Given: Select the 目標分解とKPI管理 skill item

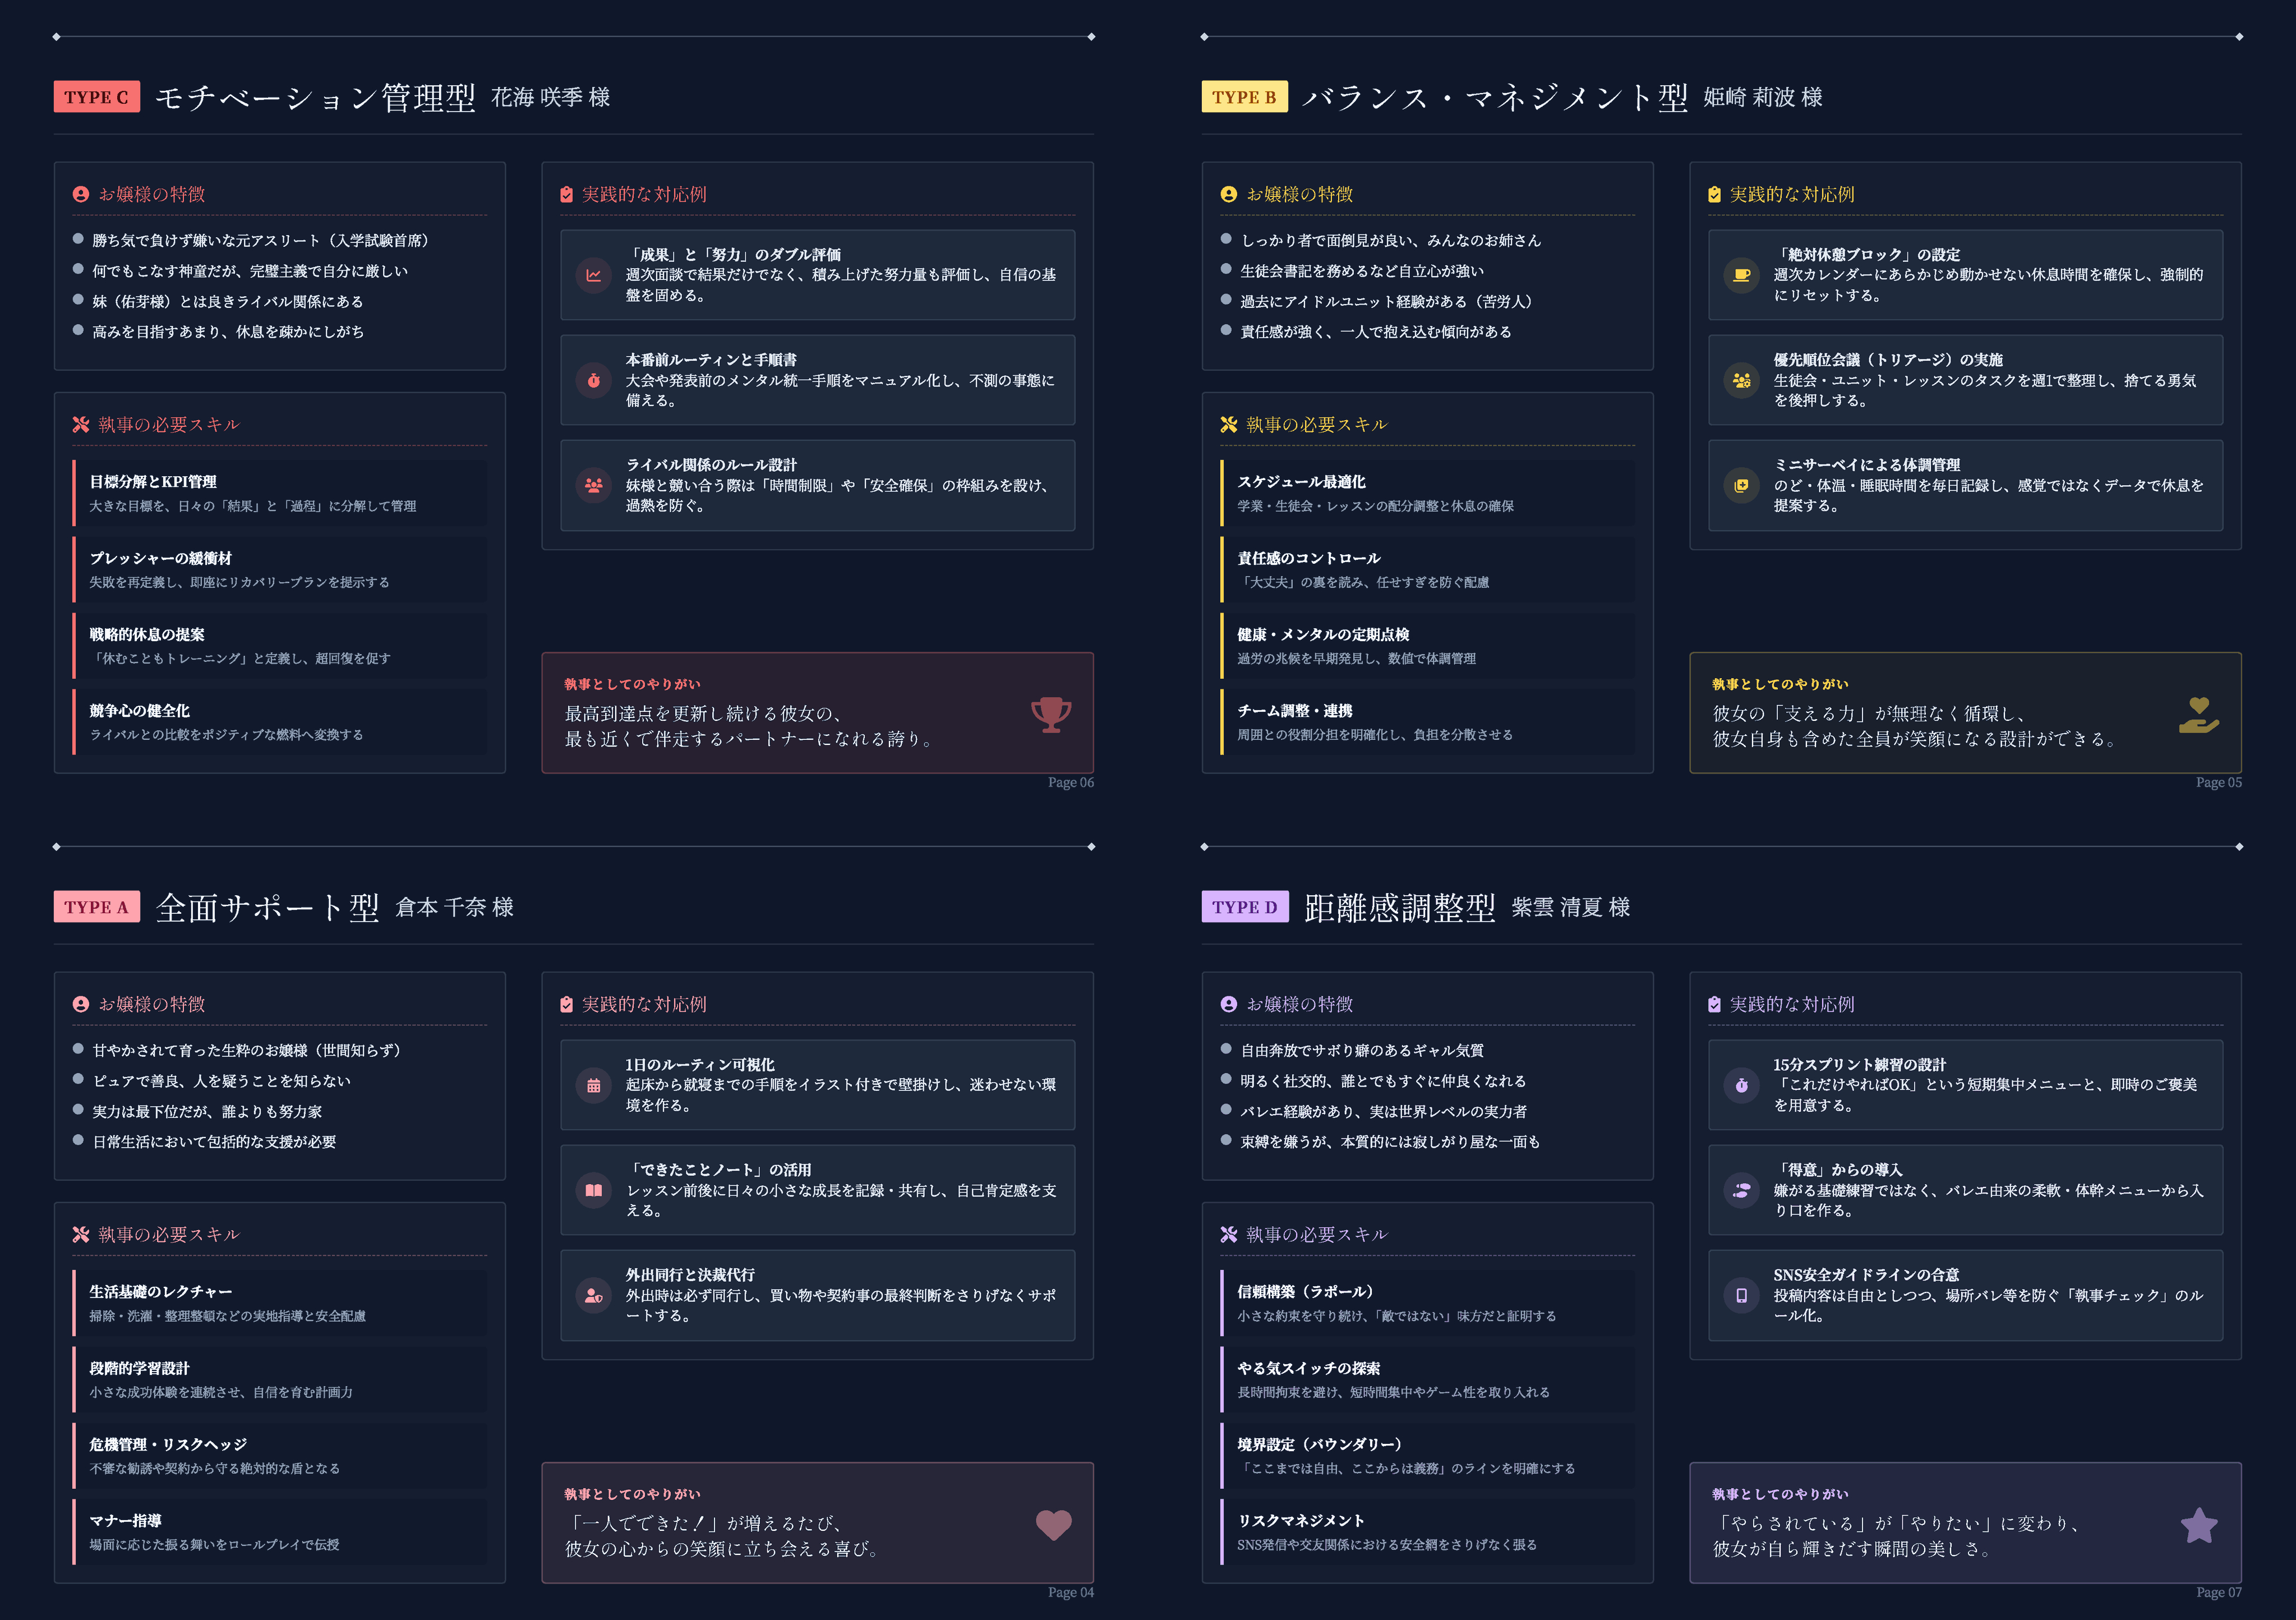Looking at the screenshot, I should pos(280,493).
